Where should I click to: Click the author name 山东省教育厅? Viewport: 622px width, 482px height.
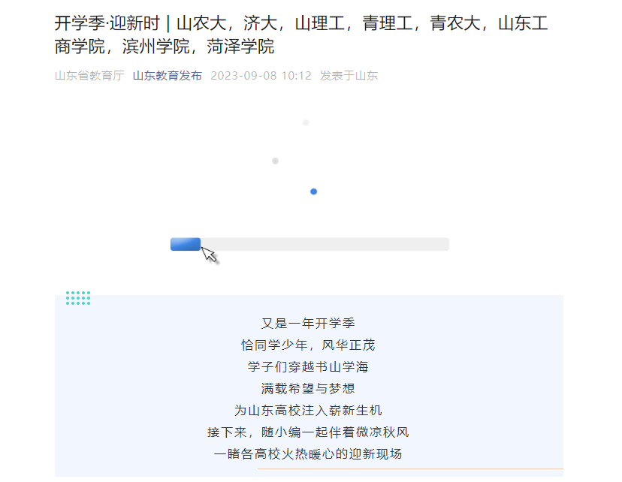click(89, 76)
